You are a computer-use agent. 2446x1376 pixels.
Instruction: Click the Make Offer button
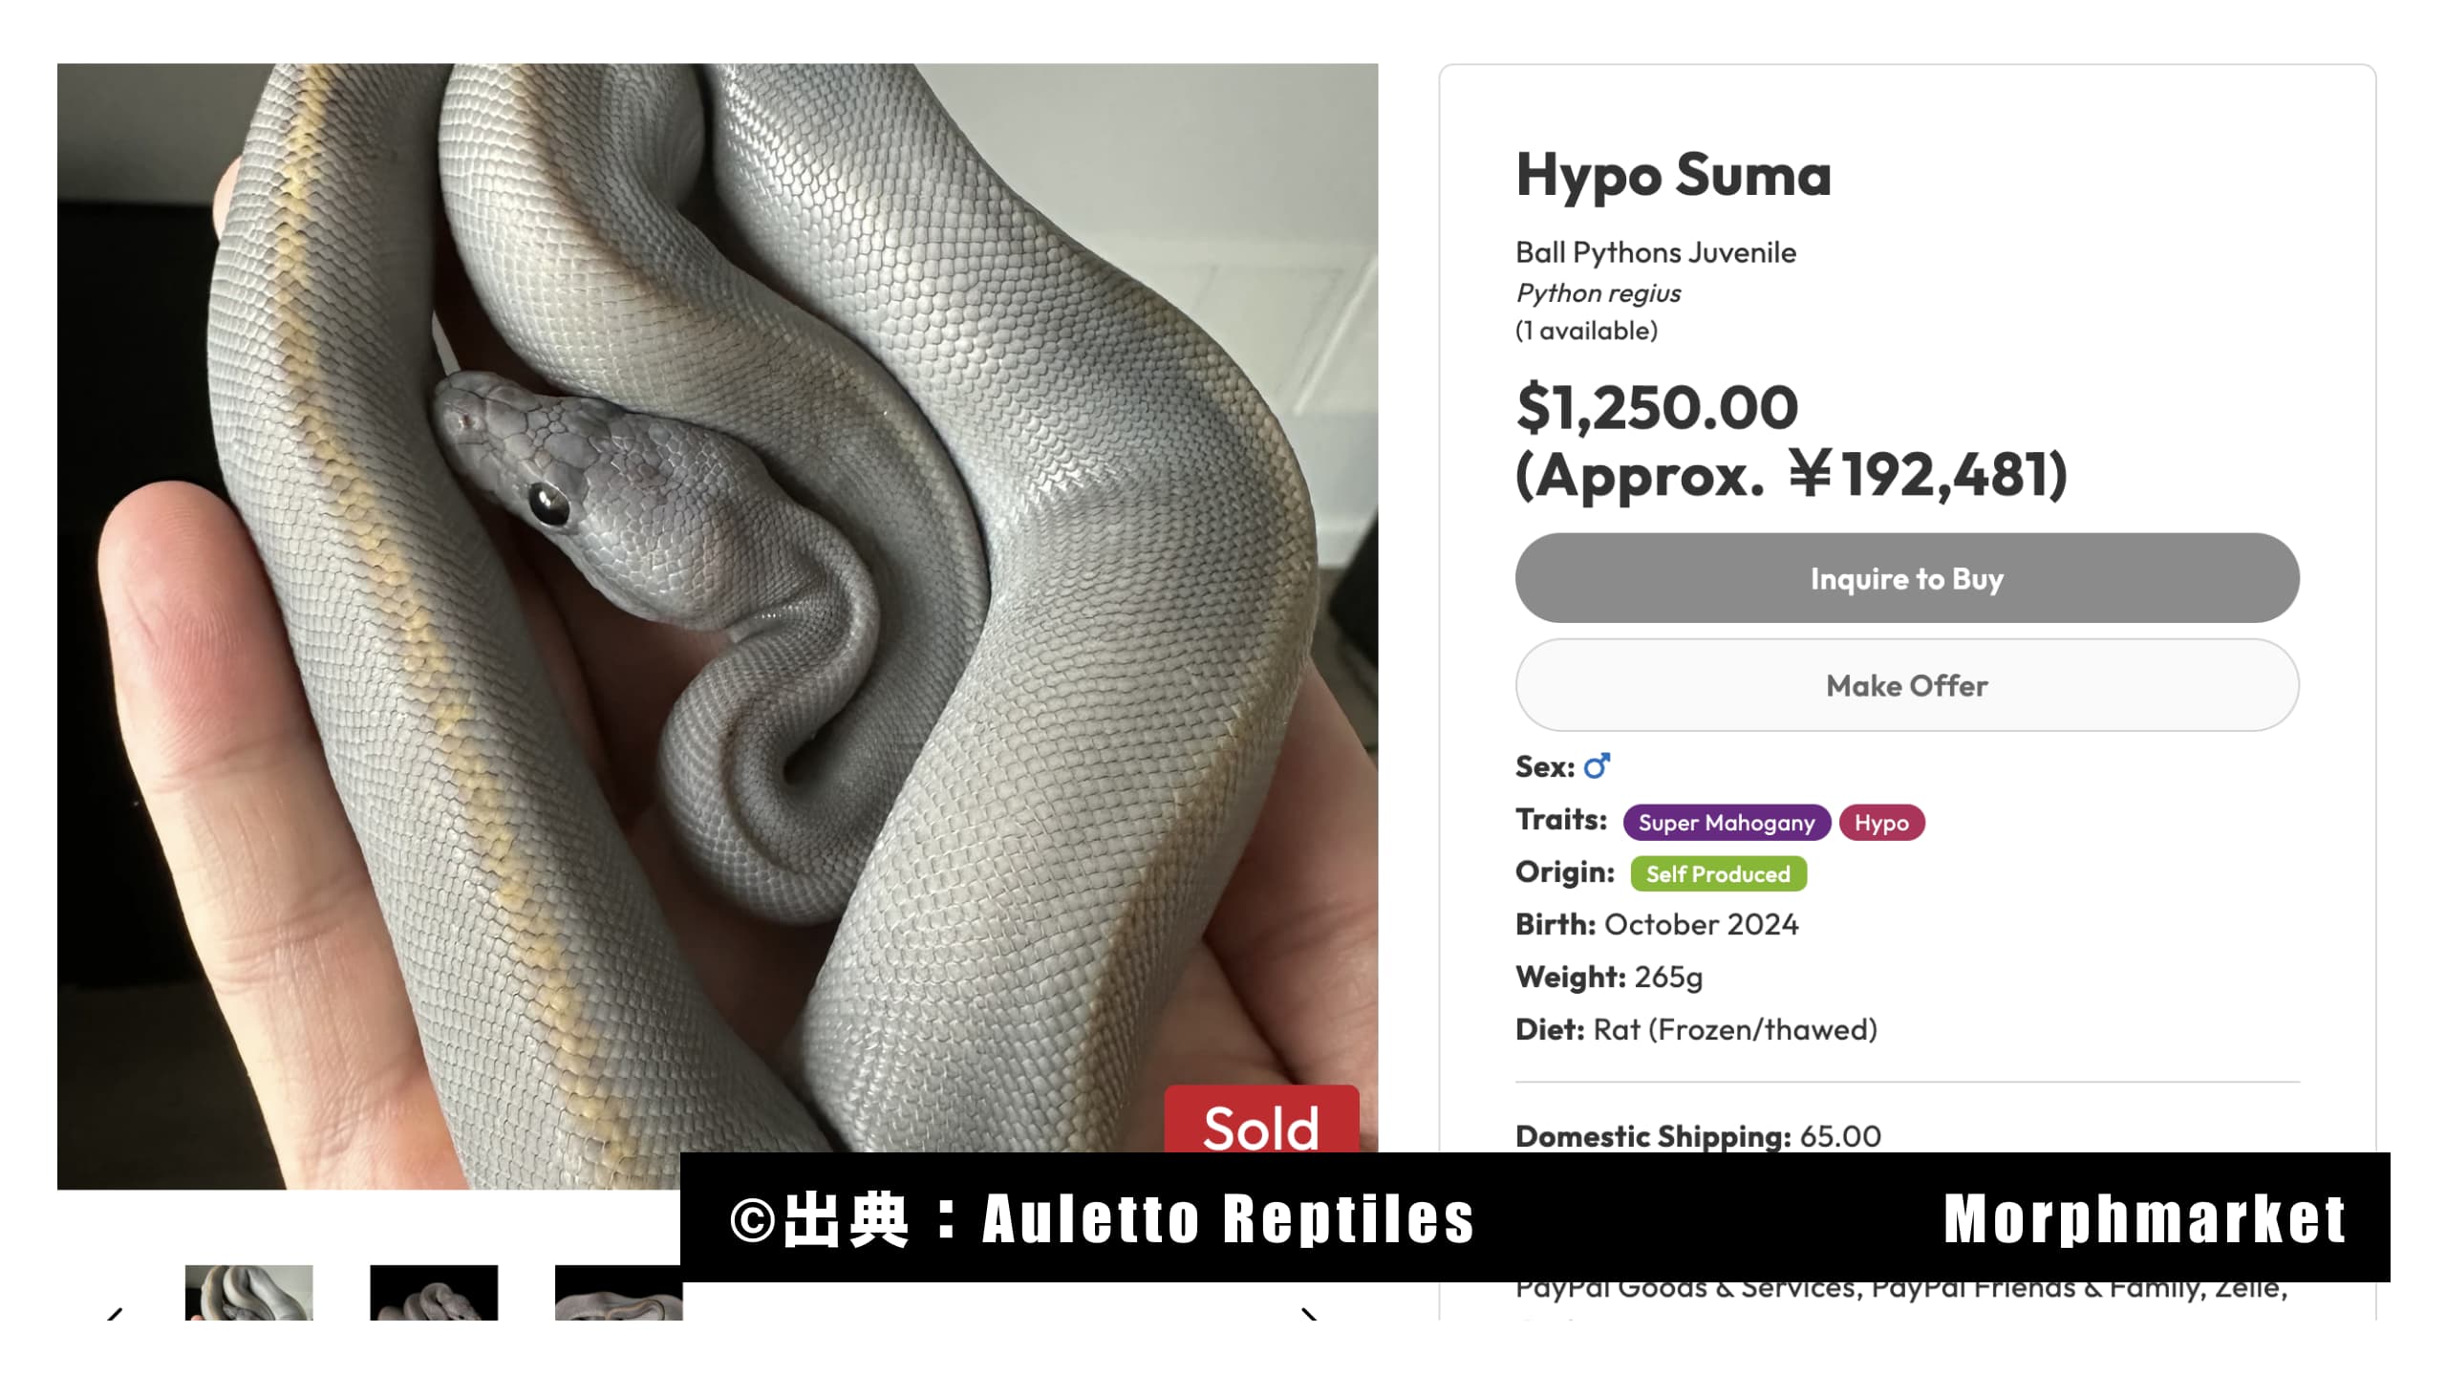point(1907,685)
